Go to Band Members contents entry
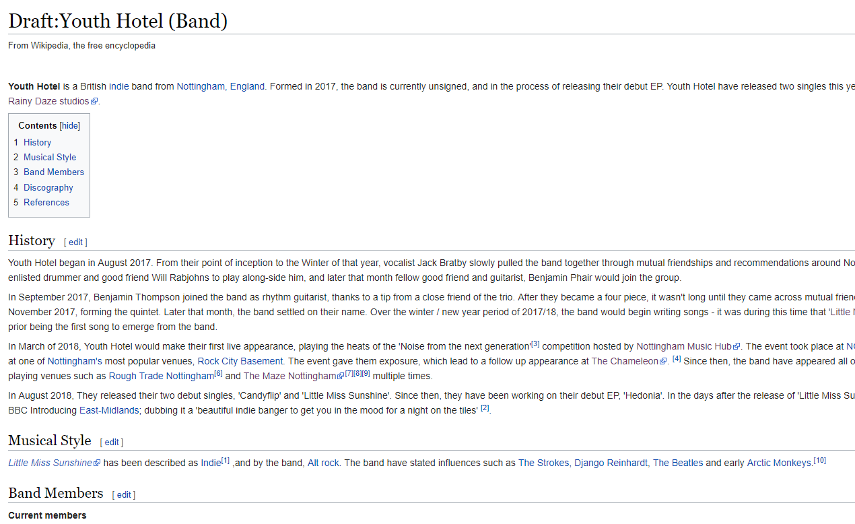Screen dimensions: 855x524 click(x=54, y=172)
